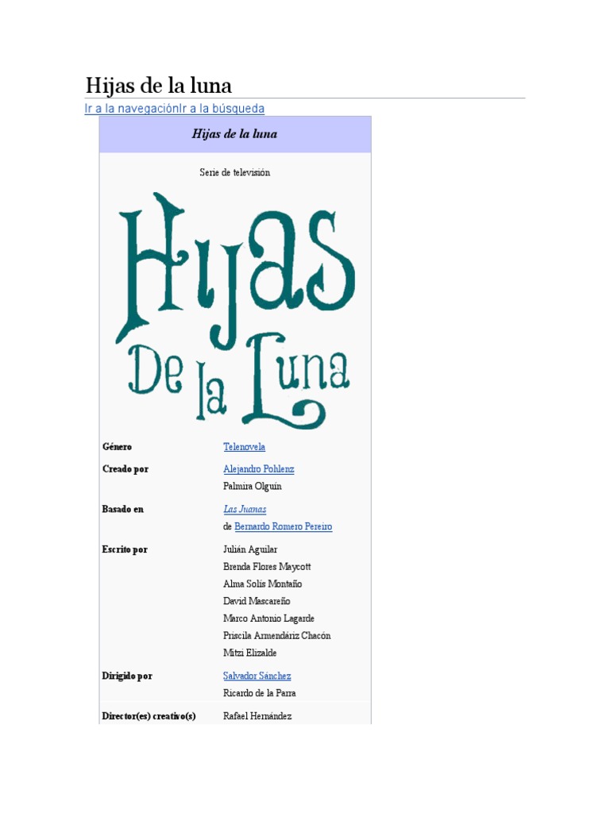Viewport: 610px width, 813px height.
Task: Select the 'Director(es) creativo(s)' label
Action: tap(149, 716)
